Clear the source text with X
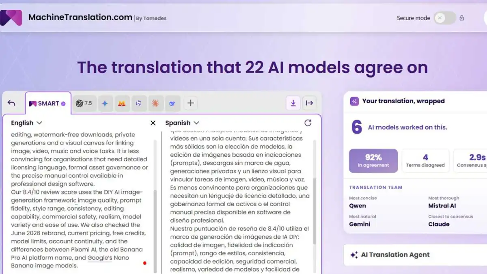This screenshot has width=487, height=274. (x=153, y=123)
